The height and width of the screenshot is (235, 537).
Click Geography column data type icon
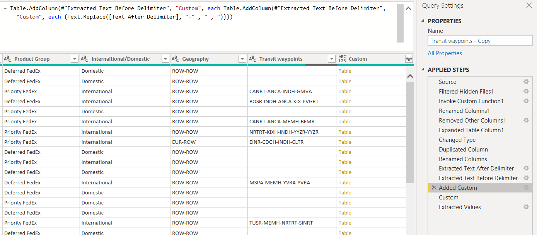176,59
